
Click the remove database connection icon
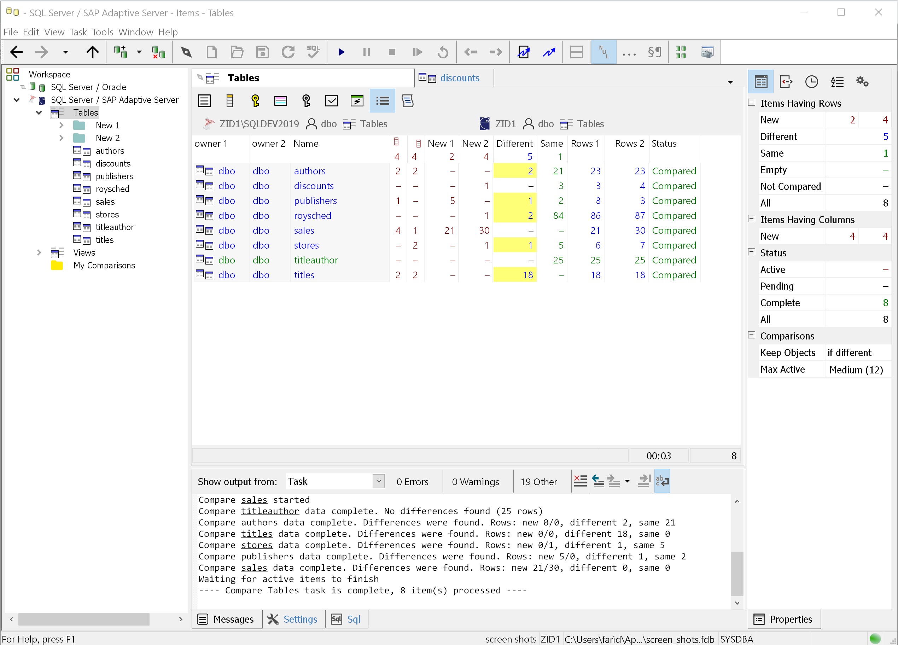point(158,52)
